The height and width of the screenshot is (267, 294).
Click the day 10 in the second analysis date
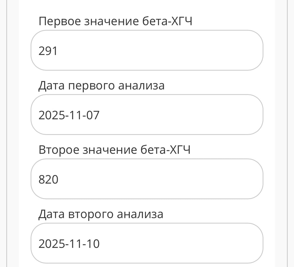coord(93,244)
